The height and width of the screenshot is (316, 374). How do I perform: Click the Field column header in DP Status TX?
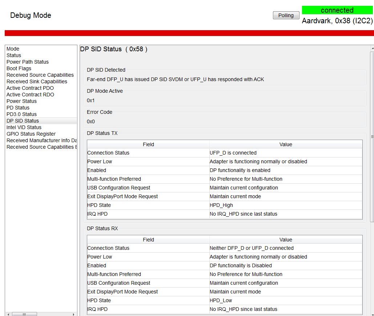[148, 144]
